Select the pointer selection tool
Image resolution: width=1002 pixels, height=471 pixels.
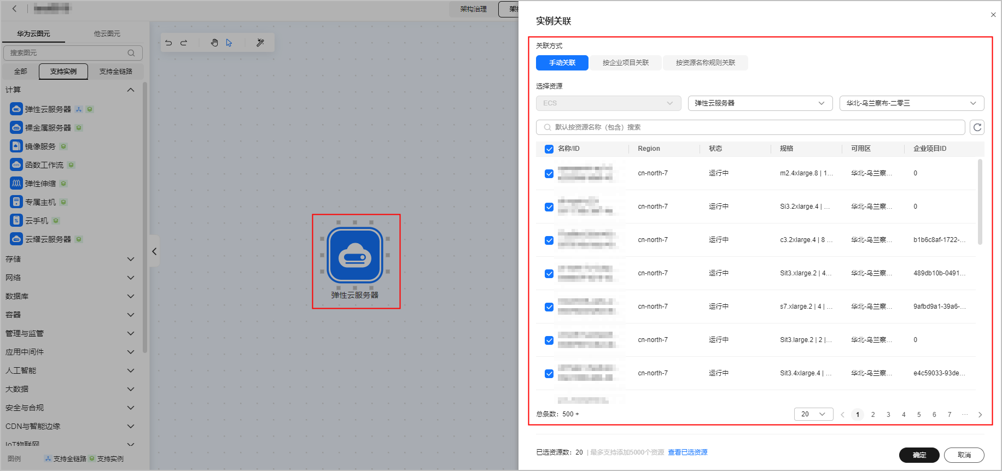pyautogui.click(x=229, y=43)
